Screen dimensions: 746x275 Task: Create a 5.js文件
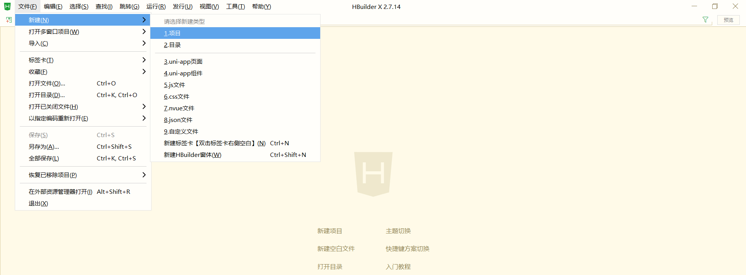pyautogui.click(x=235, y=85)
